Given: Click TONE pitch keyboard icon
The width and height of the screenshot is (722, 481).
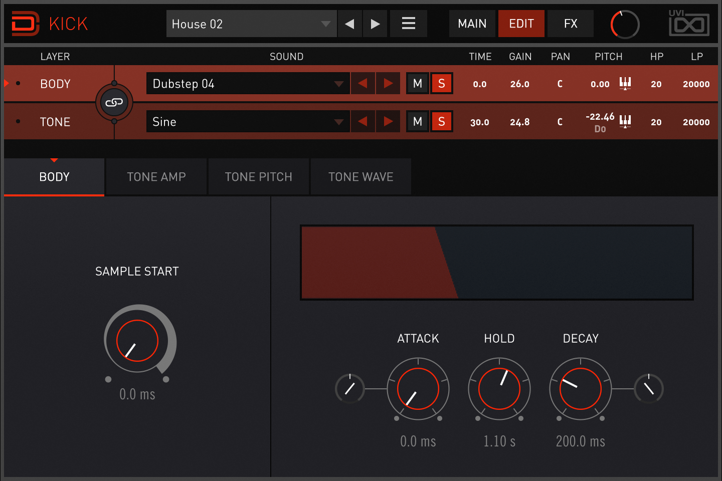Looking at the screenshot, I should [x=625, y=121].
